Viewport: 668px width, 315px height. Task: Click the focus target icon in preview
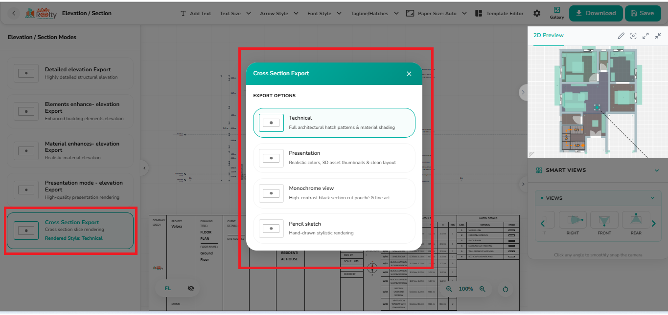[633, 36]
